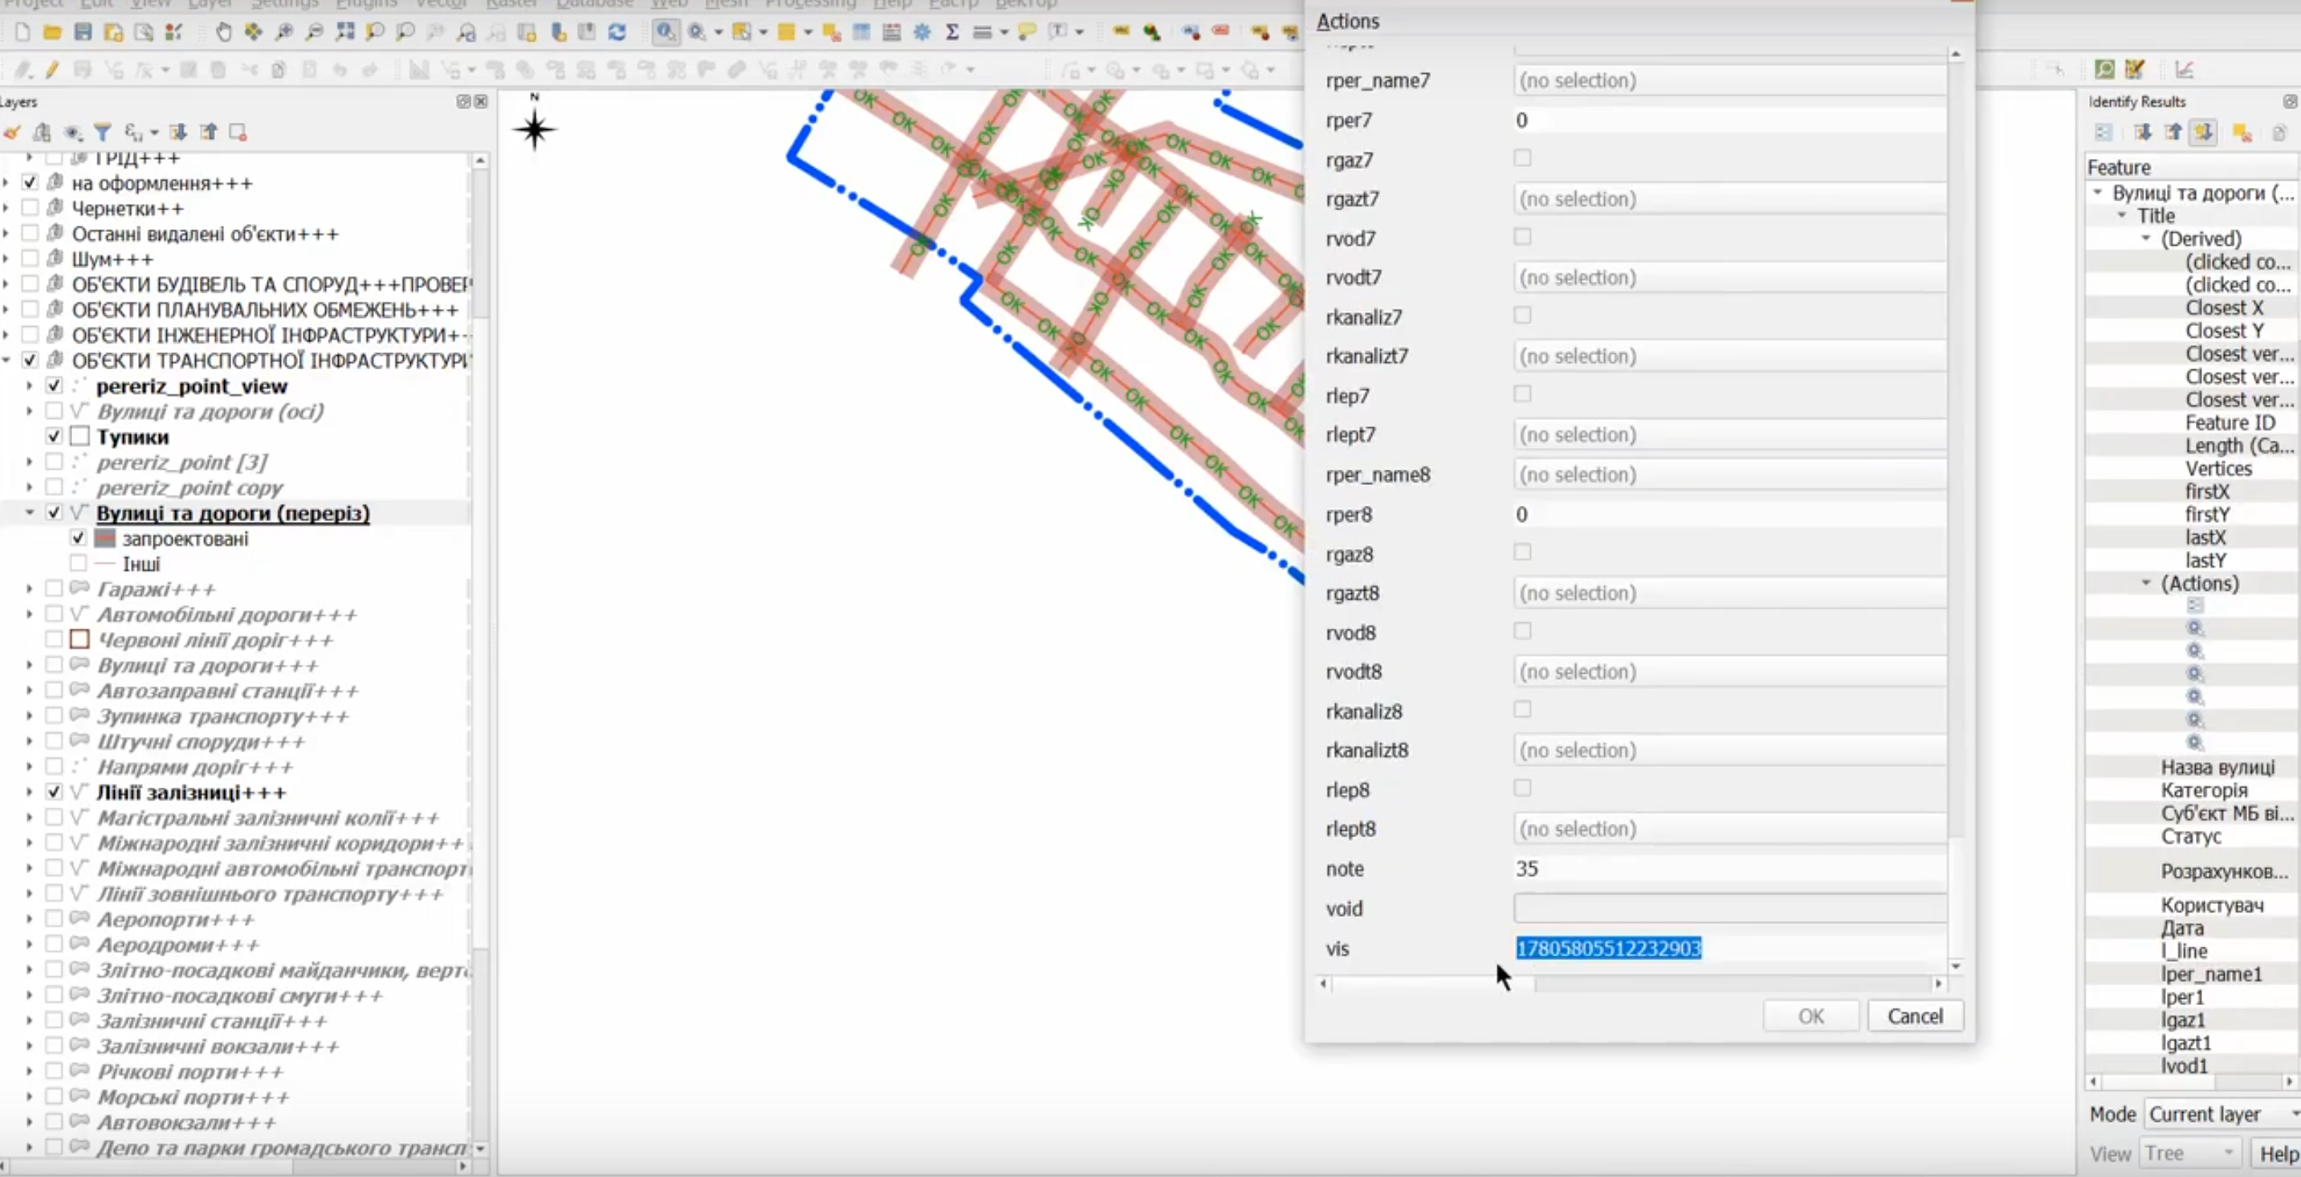The height and width of the screenshot is (1177, 2301).
Task: Activate the Zoom In magnifier tool
Action: coord(284,33)
